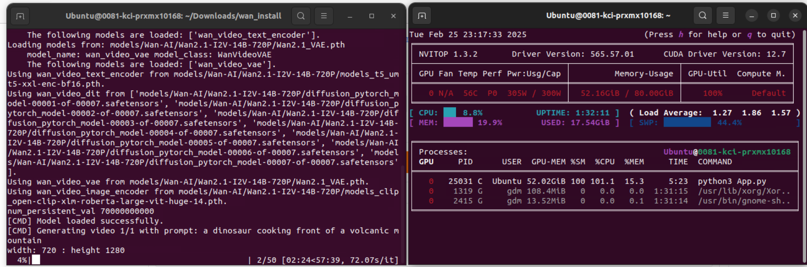
Task: Open the hamburger menu in the nvitop terminal
Action: point(725,15)
